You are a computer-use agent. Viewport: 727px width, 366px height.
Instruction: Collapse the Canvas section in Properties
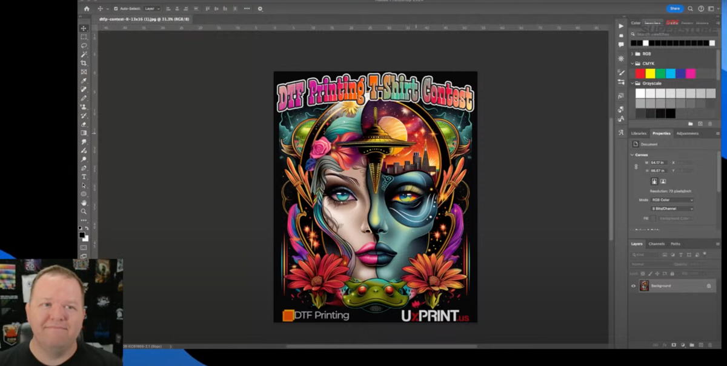pos(632,155)
